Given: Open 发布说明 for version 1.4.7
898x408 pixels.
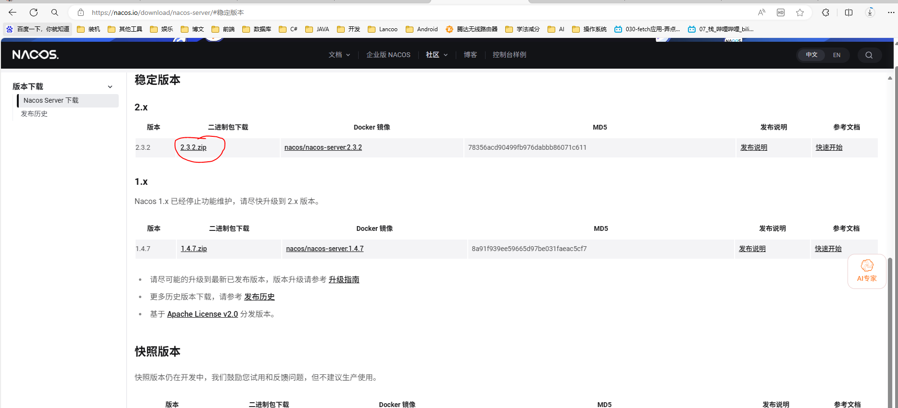Looking at the screenshot, I should coord(752,249).
